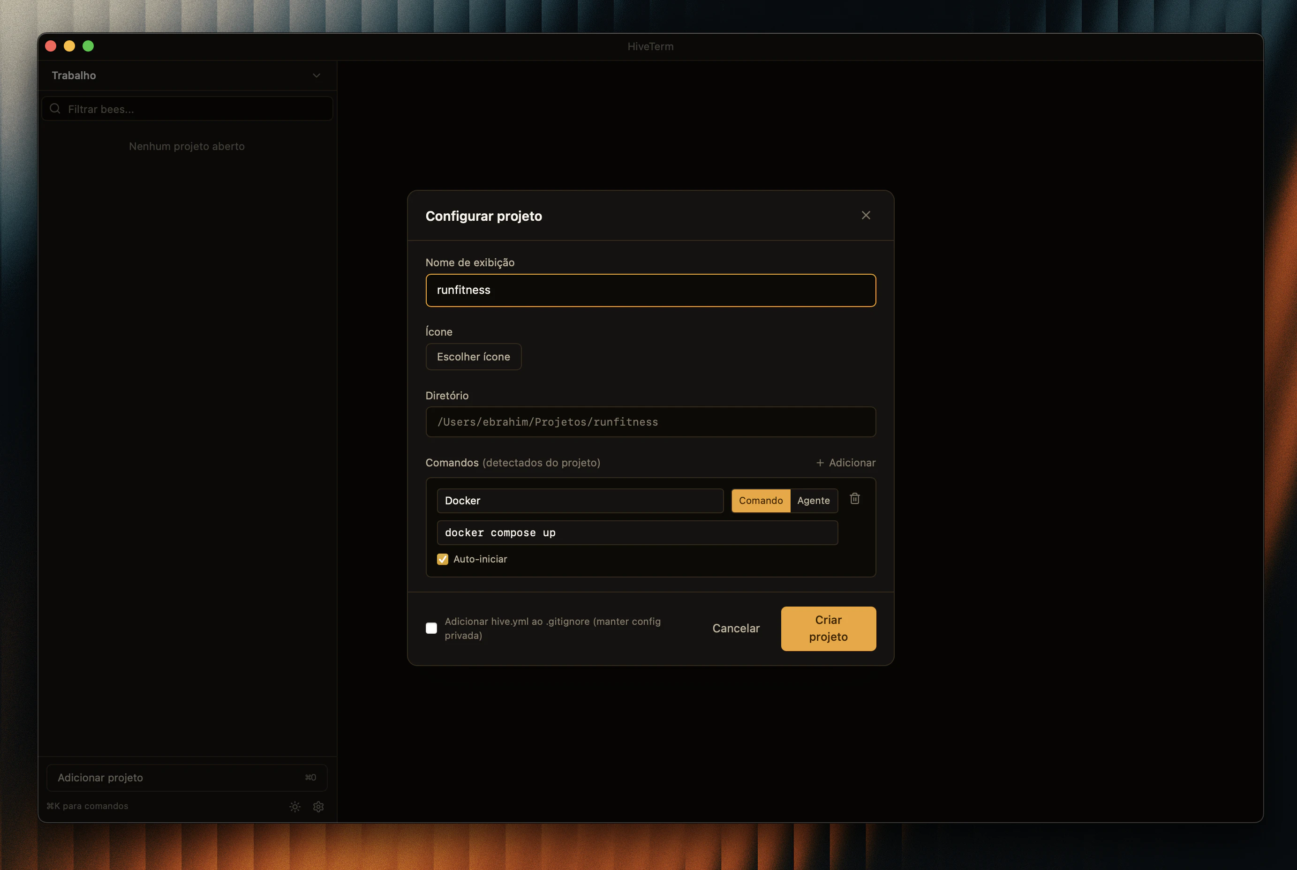Image resolution: width=1297 pixels, height=870 pixels.
Task: Cancel the project configuration
Action: pyautogui.click(x=736, y=628)
